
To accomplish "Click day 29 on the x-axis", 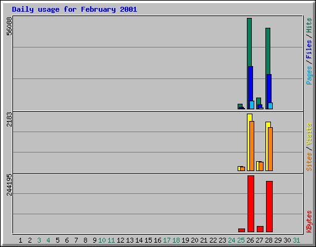I will (278, 240).
